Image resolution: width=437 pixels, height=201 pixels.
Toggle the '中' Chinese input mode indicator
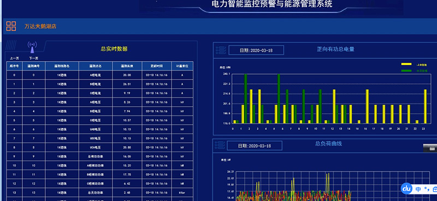(418, 190)
